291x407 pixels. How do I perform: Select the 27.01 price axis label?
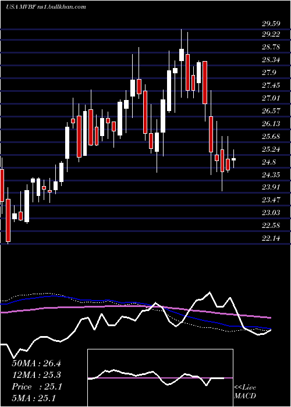coord(271,98)
